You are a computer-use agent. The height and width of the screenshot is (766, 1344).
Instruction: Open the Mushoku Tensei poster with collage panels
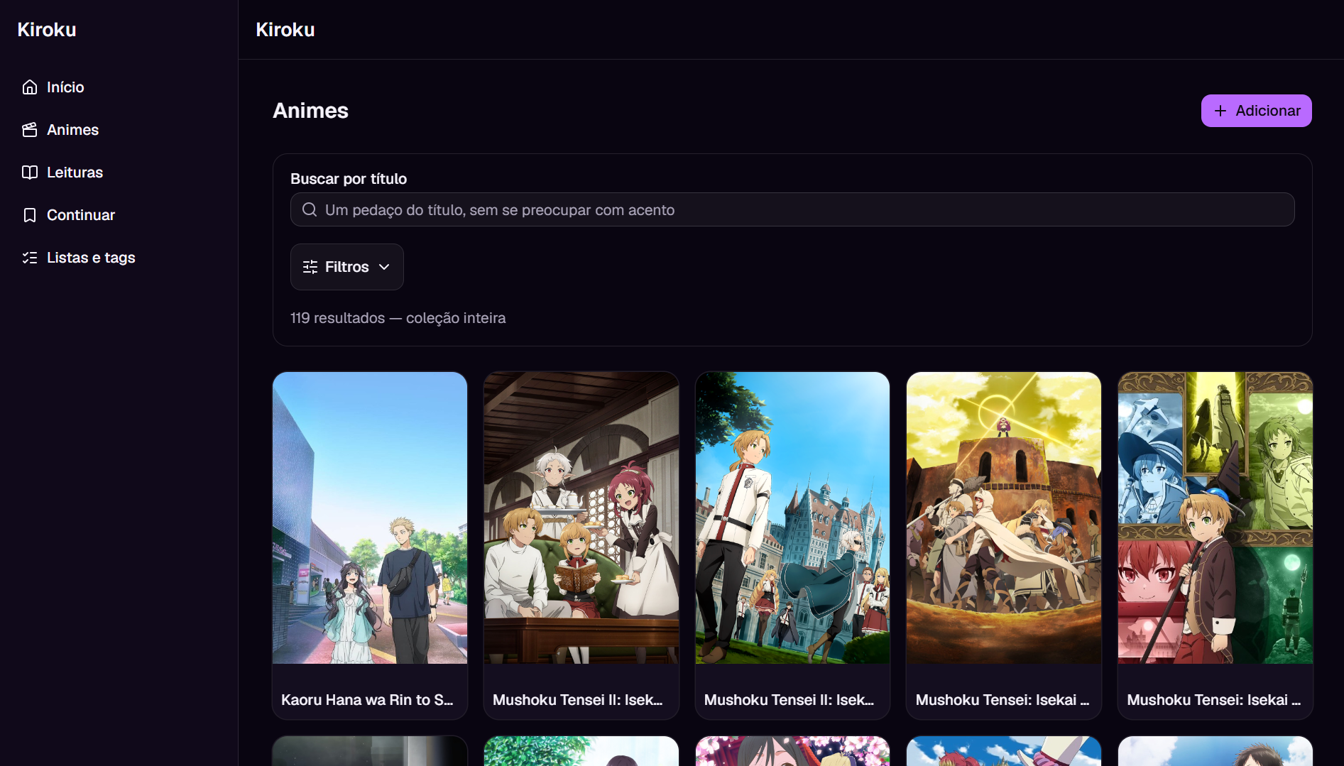(x=1215, y=518)
